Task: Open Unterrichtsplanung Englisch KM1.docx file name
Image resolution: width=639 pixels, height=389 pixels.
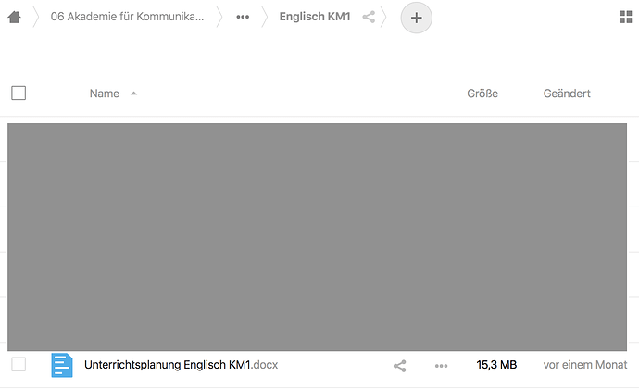Action: coord(181,365)
